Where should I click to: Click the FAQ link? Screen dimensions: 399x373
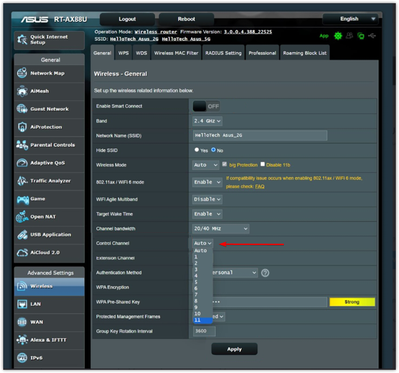[x=260, y=186]
